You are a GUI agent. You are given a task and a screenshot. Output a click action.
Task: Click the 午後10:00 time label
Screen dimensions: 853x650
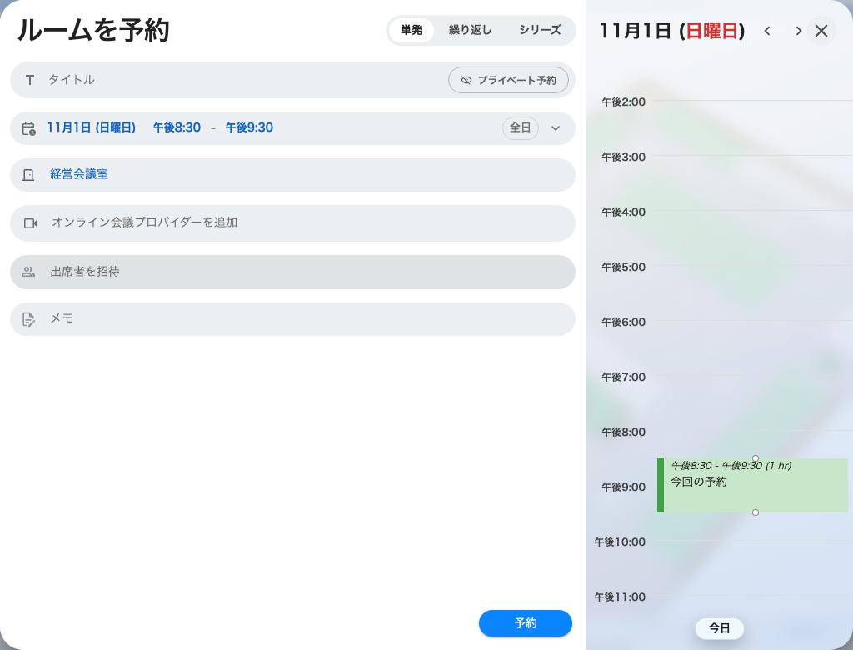click(x=620, y=542)
